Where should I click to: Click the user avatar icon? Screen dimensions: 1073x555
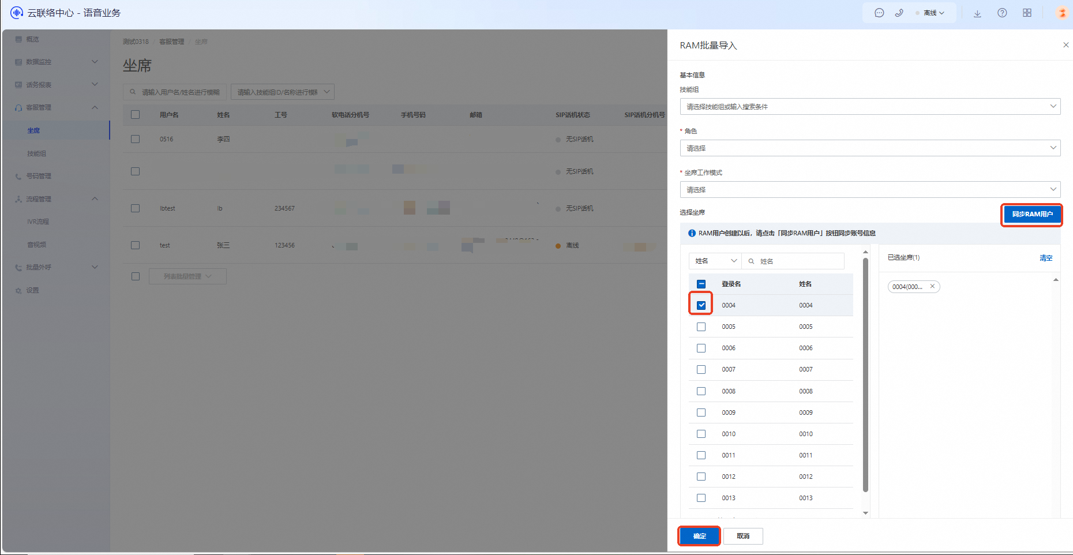point(1062,13)
